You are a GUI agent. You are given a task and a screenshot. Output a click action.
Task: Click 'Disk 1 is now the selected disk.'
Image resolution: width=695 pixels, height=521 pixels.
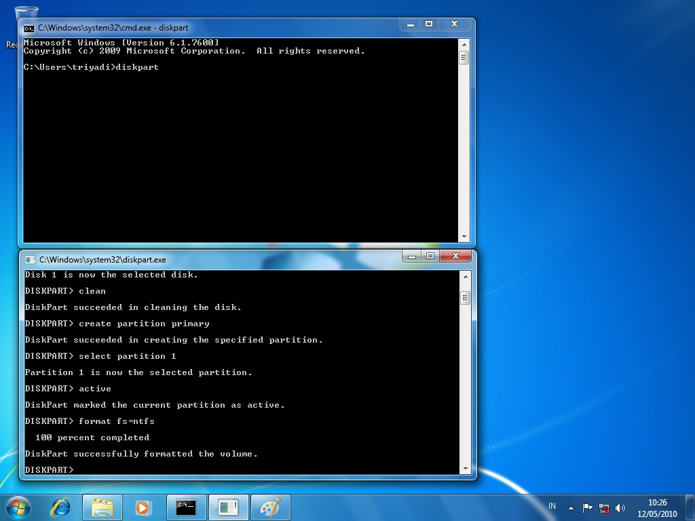click(x=111, y=275)
